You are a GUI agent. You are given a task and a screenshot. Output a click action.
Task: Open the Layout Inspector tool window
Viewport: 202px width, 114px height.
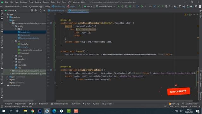[x=190, y=104]
